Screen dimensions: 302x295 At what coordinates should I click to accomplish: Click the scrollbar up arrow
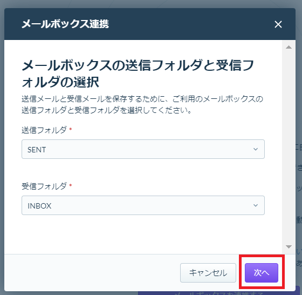click(289, 47)
